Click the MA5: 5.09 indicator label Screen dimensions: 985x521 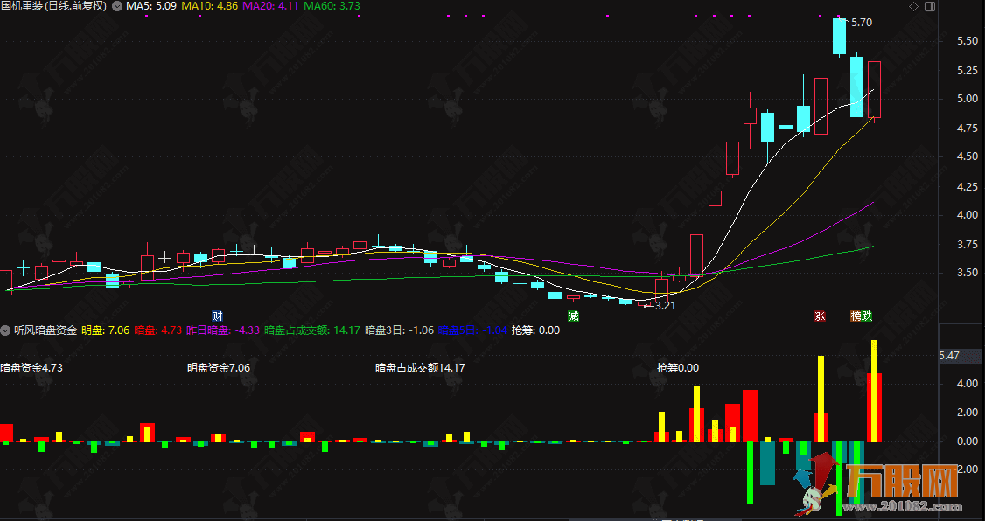[151, 6]
